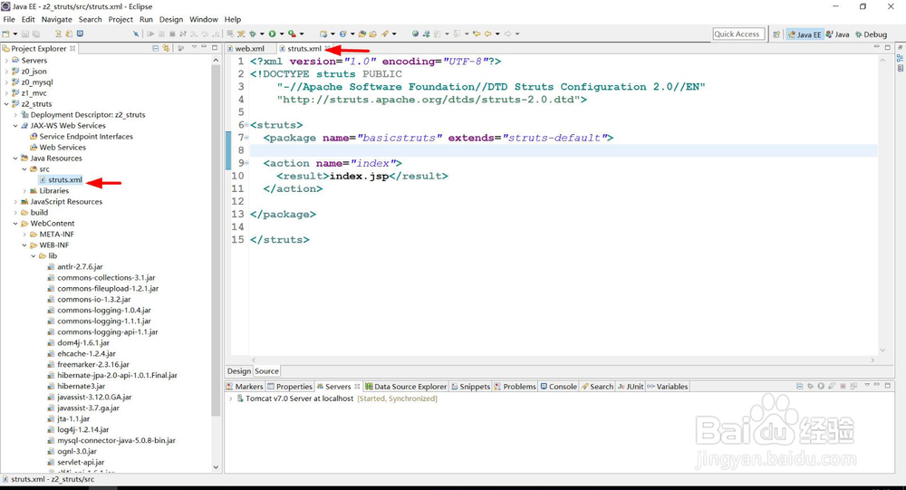Expand the Servers project node
906x490 pixels.
[x=7, y=60]
